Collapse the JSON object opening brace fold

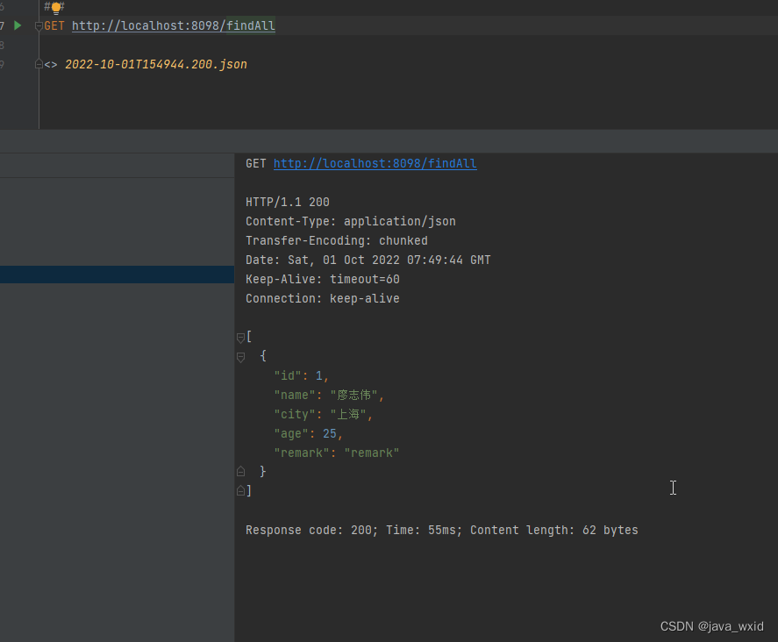(240, 357)
